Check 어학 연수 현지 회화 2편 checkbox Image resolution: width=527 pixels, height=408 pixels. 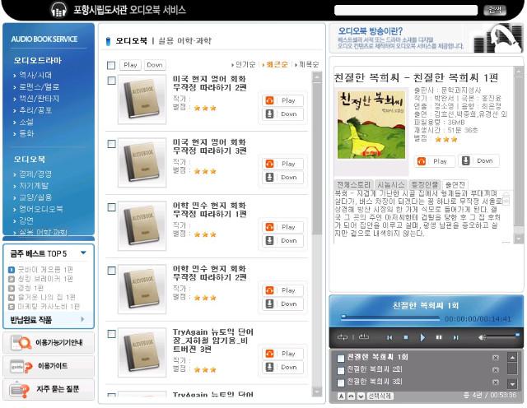[112, 271]
